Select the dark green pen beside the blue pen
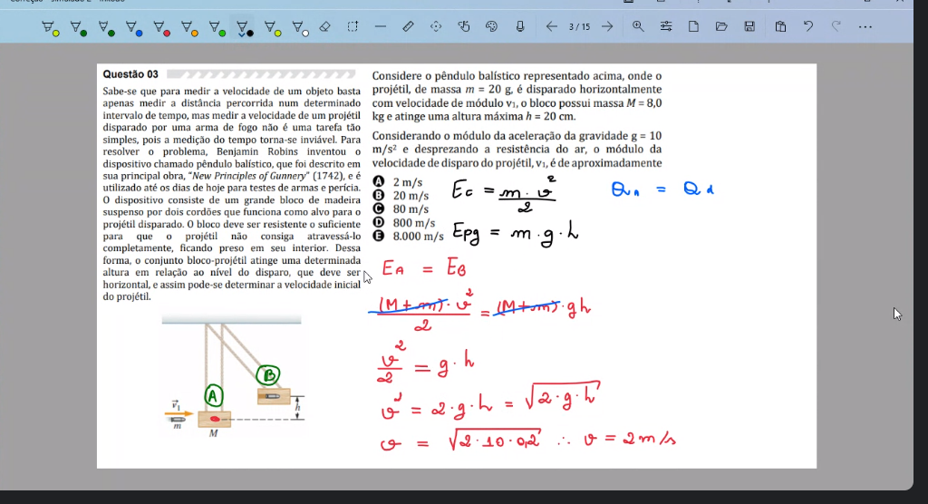The height and width of the screenshot is (504, 928). click(106, 27)
